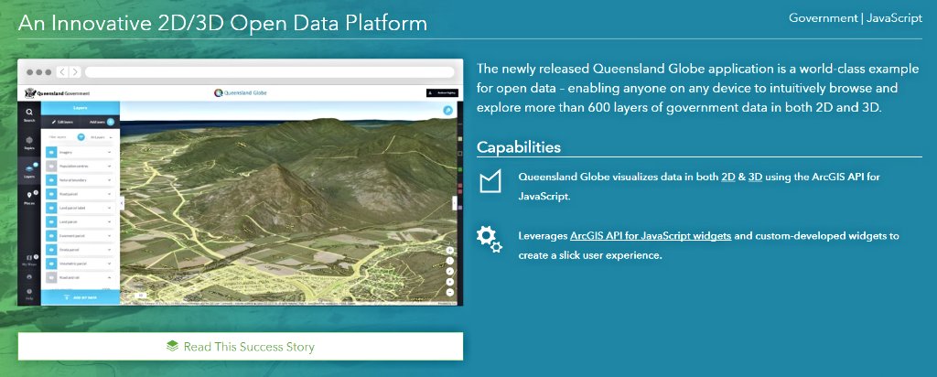This screenshot has height=377, width=937.
Task: Open Help at the sidebar bottom
Action: [29, 294]
